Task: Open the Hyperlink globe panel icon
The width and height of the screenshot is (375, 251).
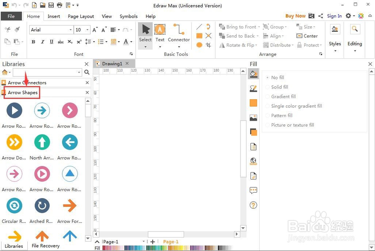Action: point(253,161)
